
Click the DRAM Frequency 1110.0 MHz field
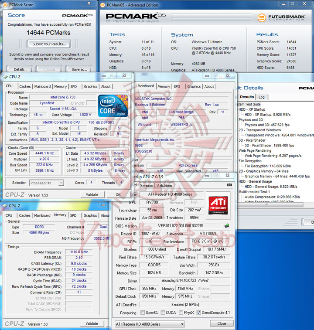(79, 252)
